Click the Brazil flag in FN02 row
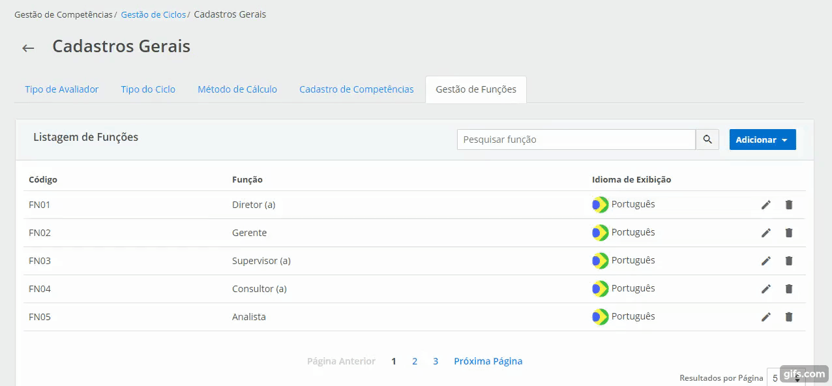This screenshot has height=386, width=832. 600,233
